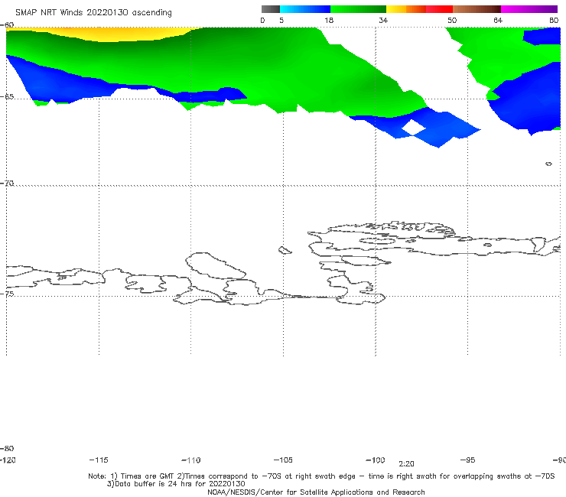This screenshot has height=497, width=566.
Task: Pick the yellow-orange segment of the color scale
Action: 406,9
